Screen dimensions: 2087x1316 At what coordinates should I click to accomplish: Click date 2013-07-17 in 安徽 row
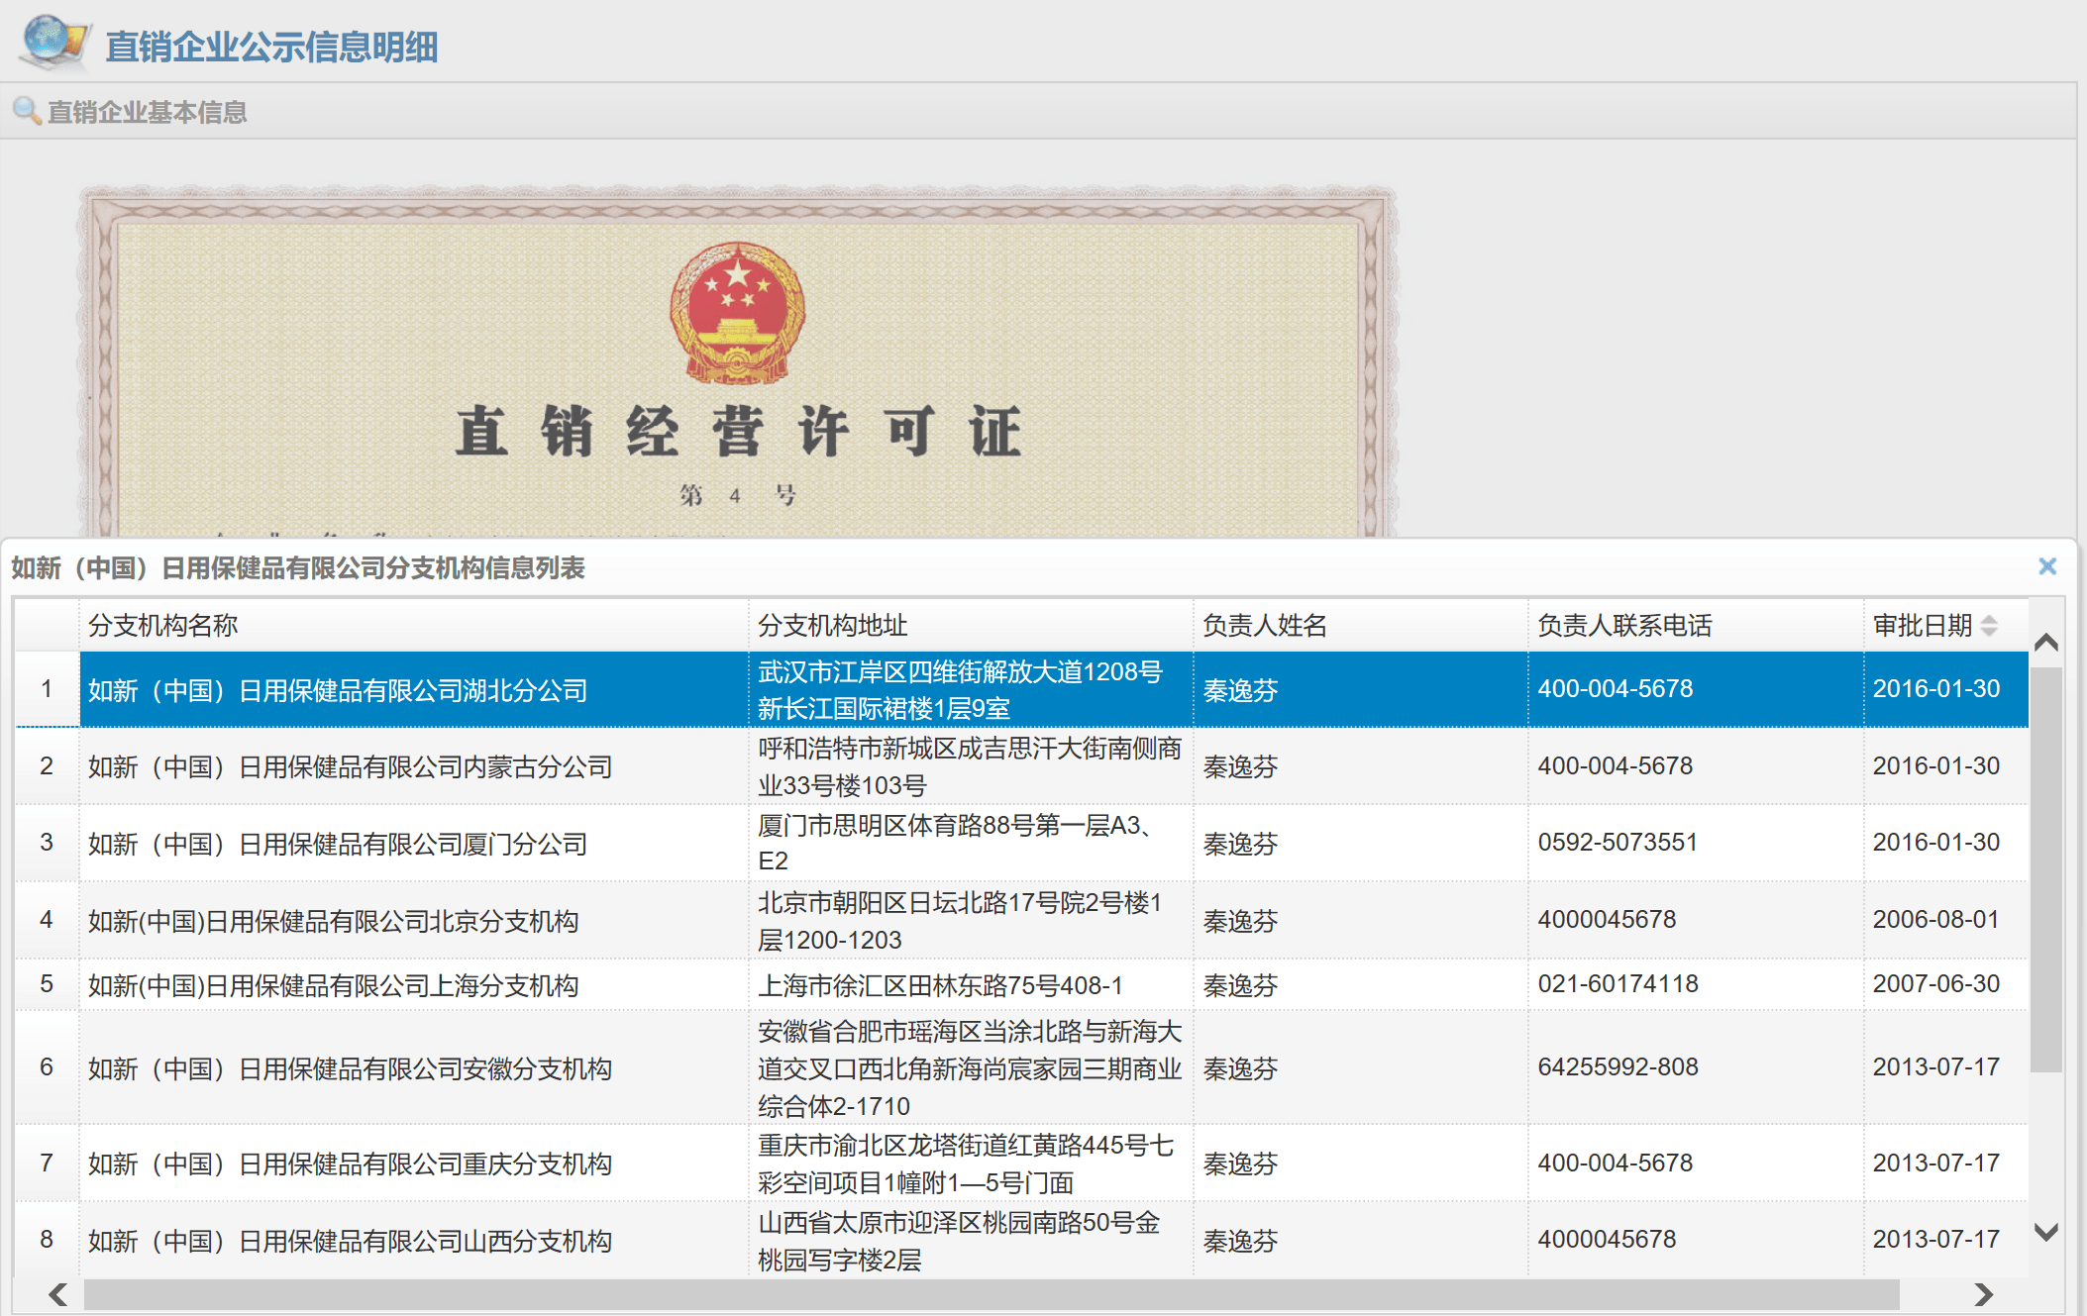(x=1935, y=1067)
